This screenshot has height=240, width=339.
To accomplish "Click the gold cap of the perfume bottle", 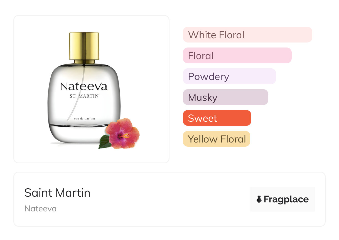I will click(84, 46).
